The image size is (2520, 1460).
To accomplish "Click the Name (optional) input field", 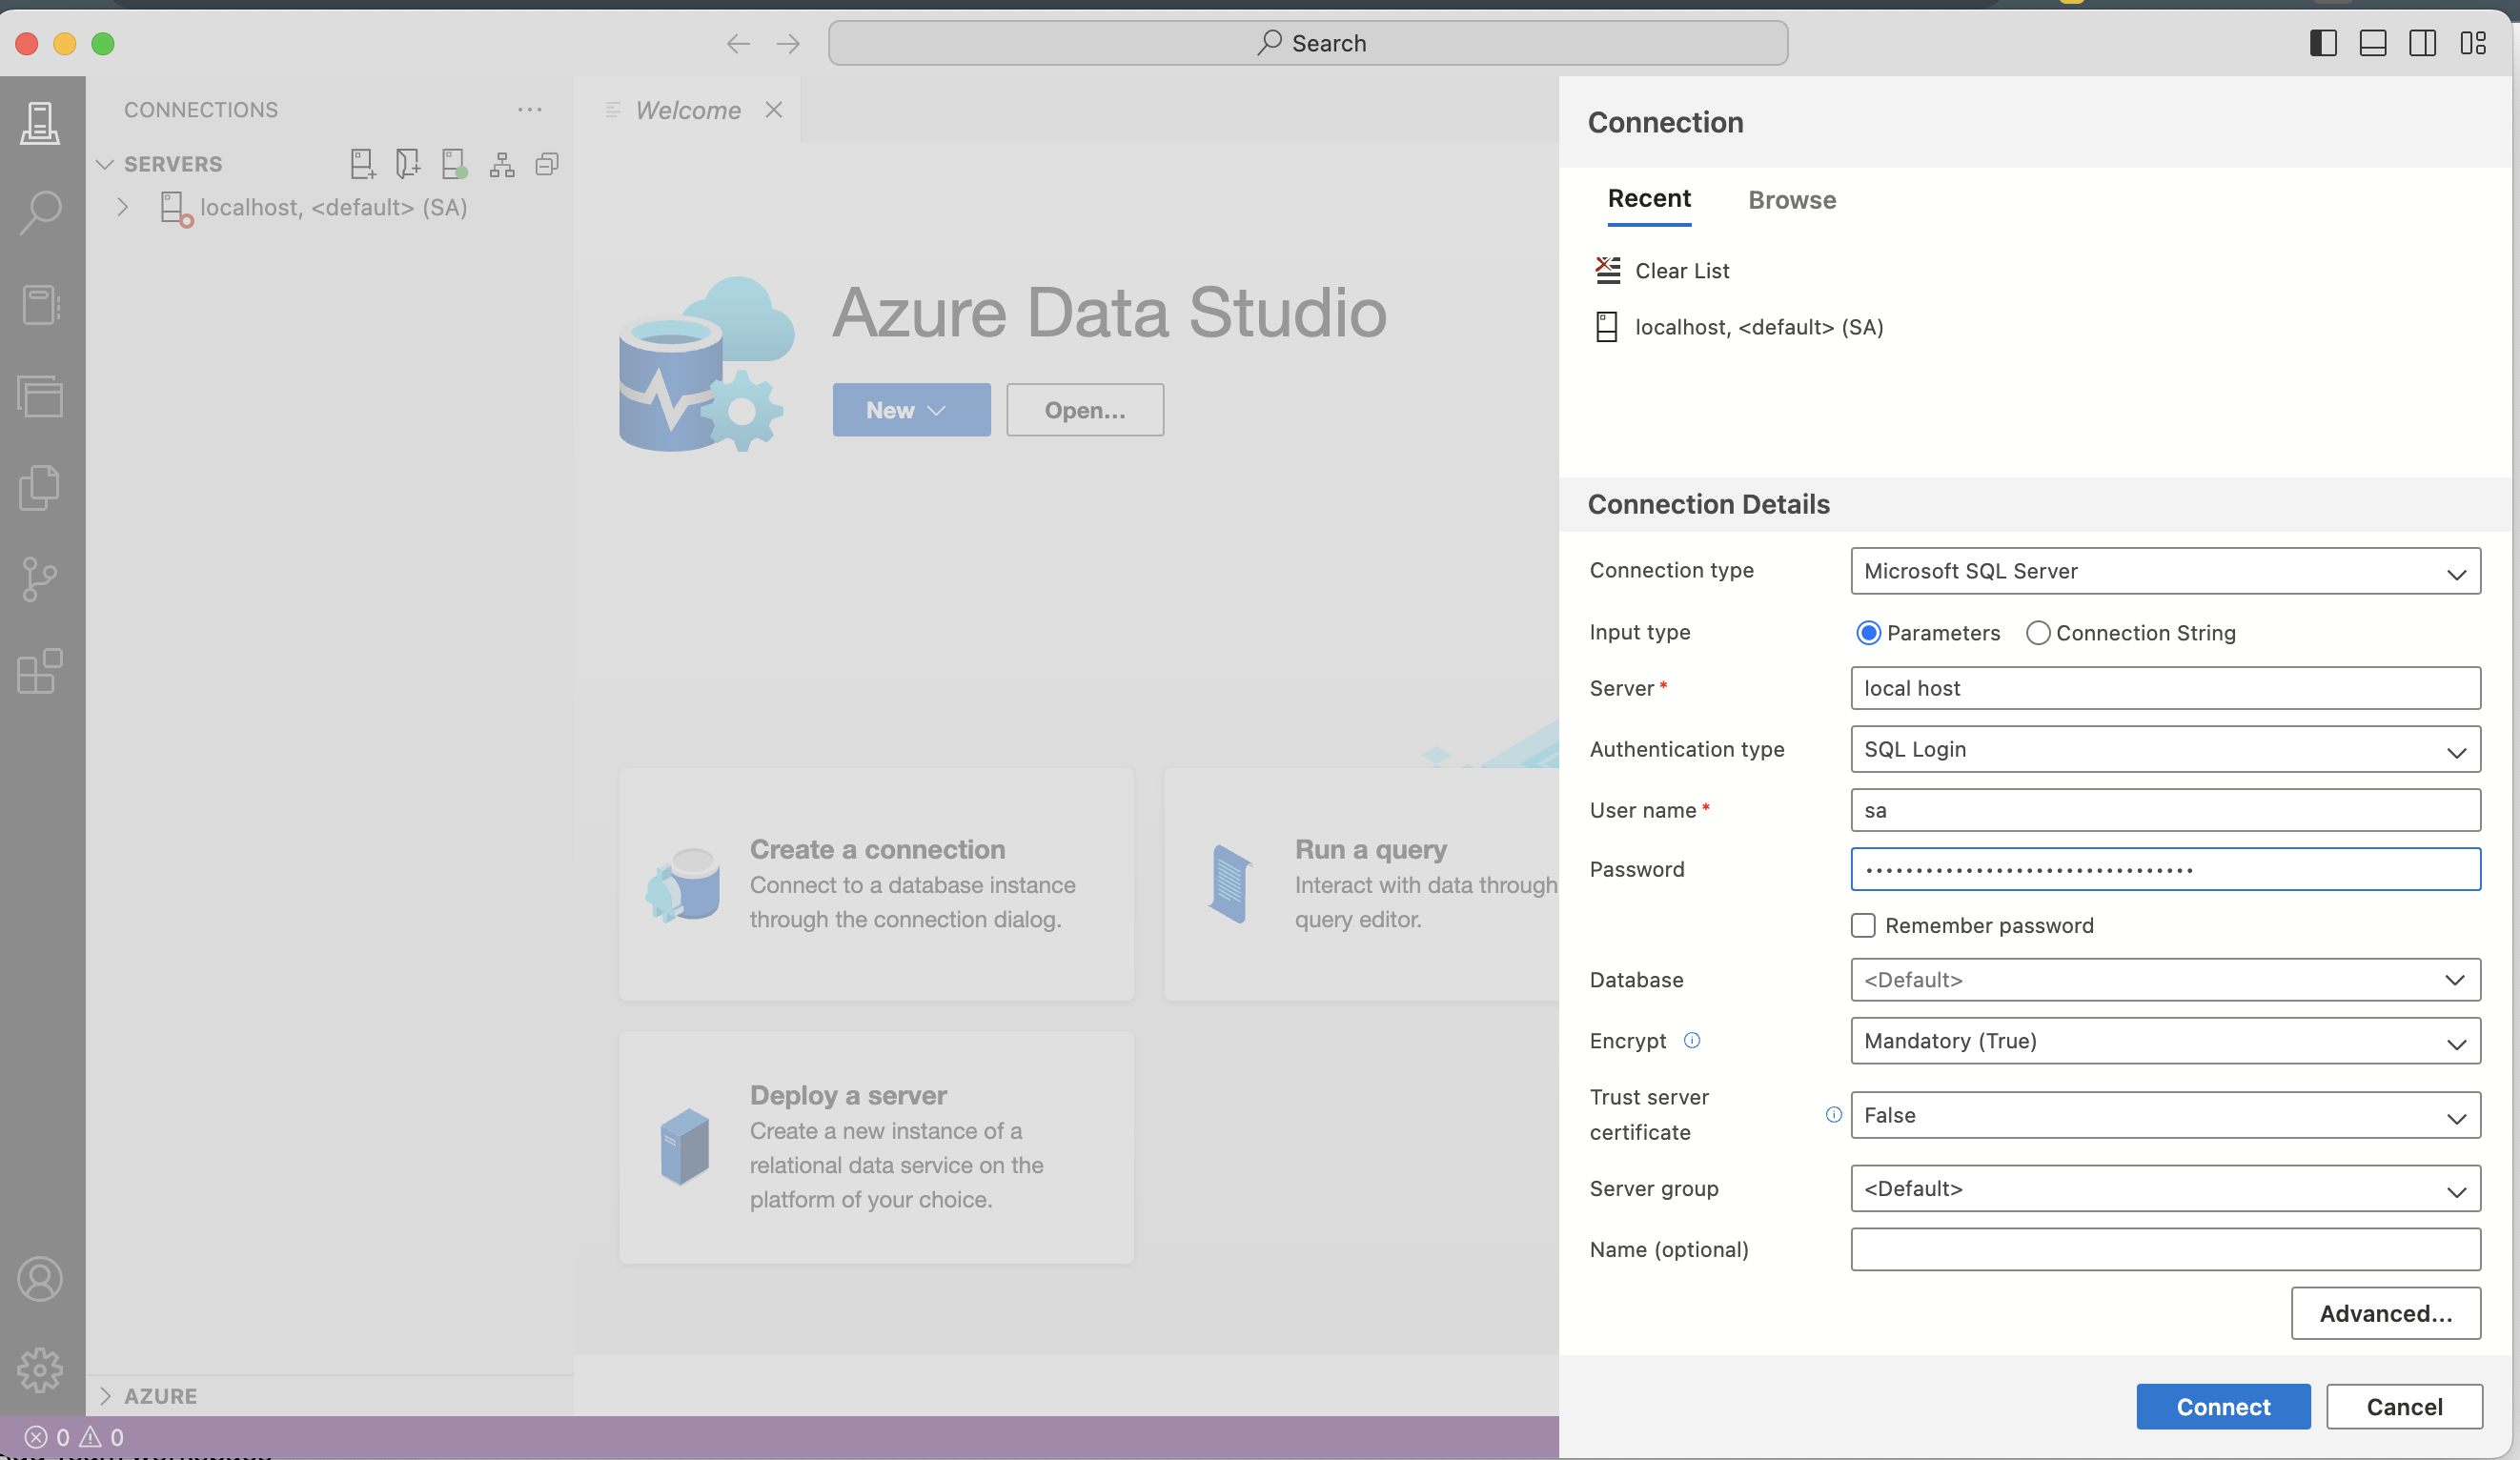I will click(2165, 1250).
